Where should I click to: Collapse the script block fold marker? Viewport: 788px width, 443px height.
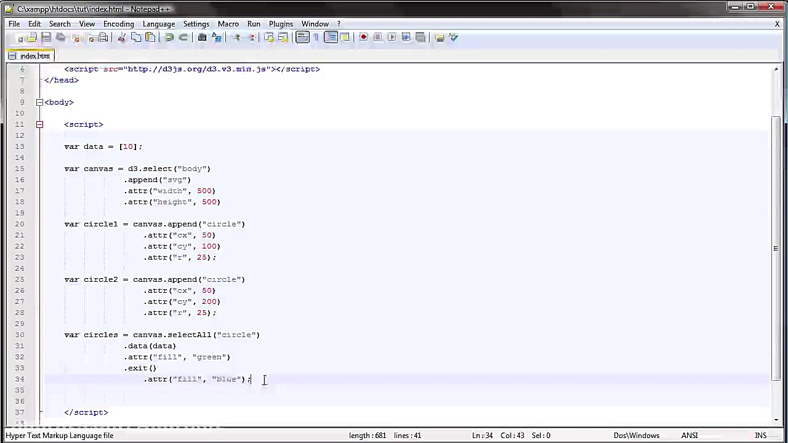click(39, 124)
